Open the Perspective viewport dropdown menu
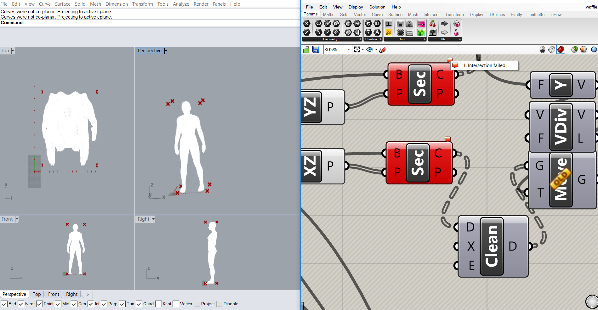The width and height of the screenshot is (598, 310). (x=166, y=51)
